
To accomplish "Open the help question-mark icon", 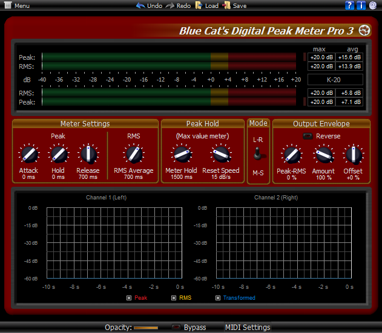I will coord(349,5).
